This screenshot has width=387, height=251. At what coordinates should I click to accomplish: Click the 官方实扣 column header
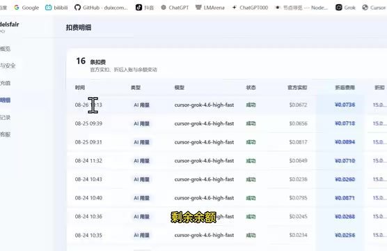(297, 88)
